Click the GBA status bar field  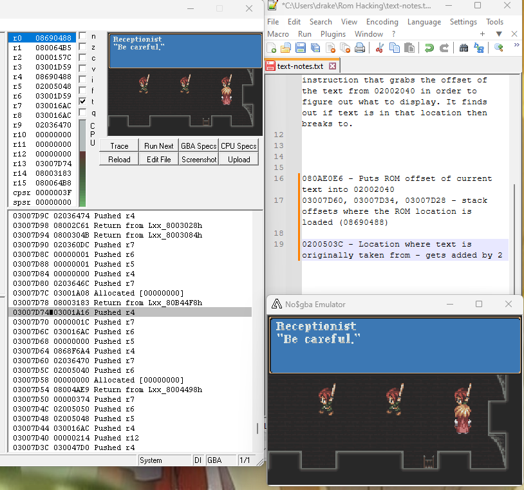(221, 460)
